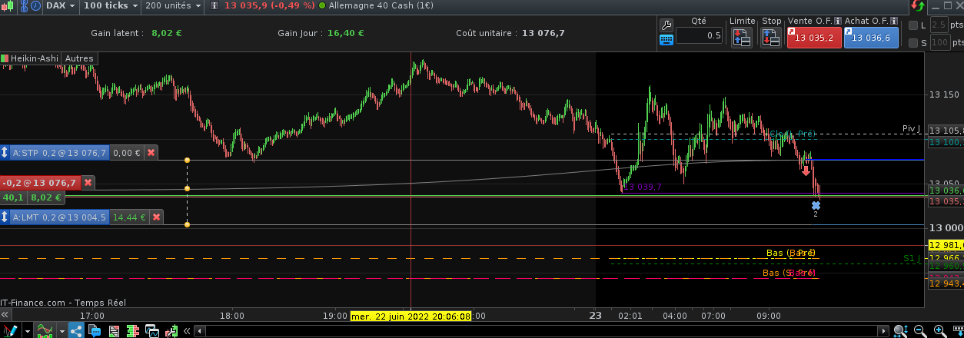The height and width of the screenshot is (338, 964).
Task: Select the Autres label
Action: tap(79, 58)
